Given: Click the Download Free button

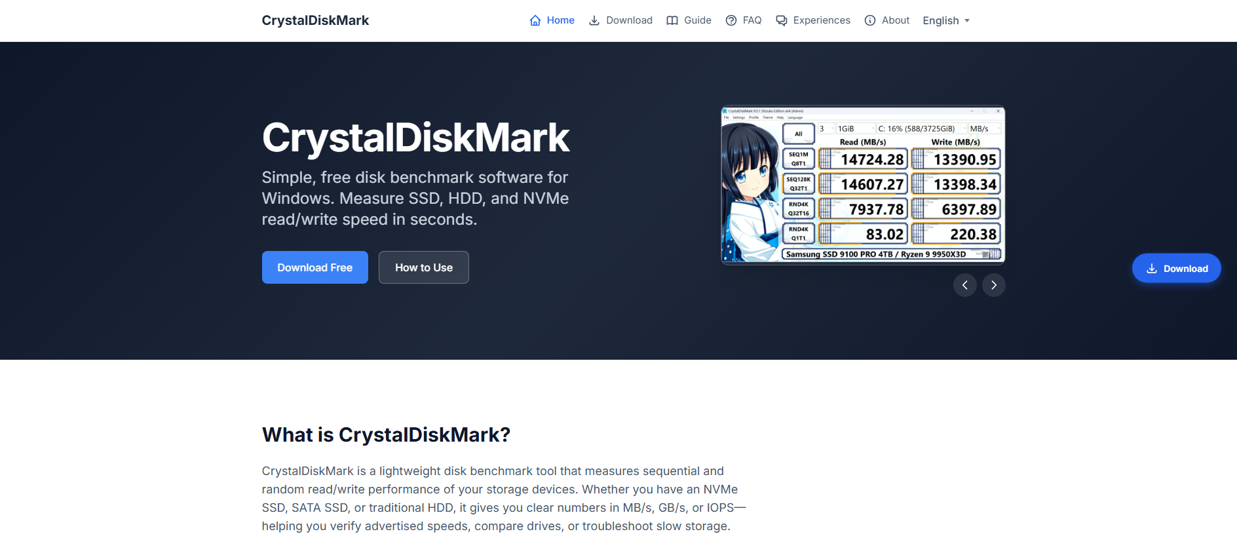Looking at the screenshot, I should click(x=315, y=267).
